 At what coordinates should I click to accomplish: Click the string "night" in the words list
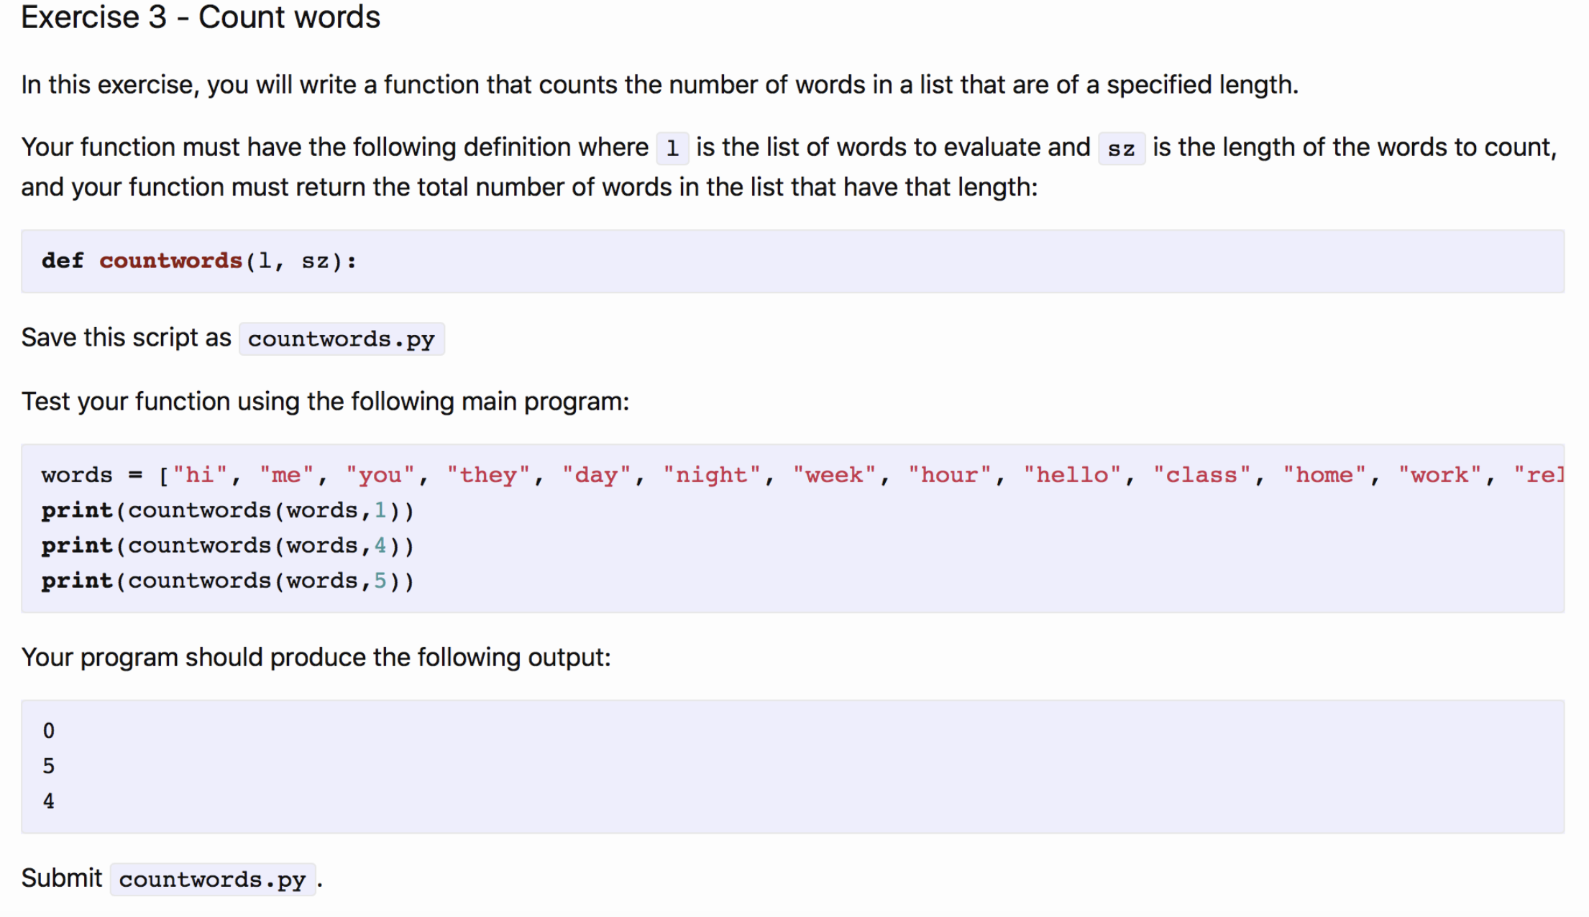click(x=711, y=475)
